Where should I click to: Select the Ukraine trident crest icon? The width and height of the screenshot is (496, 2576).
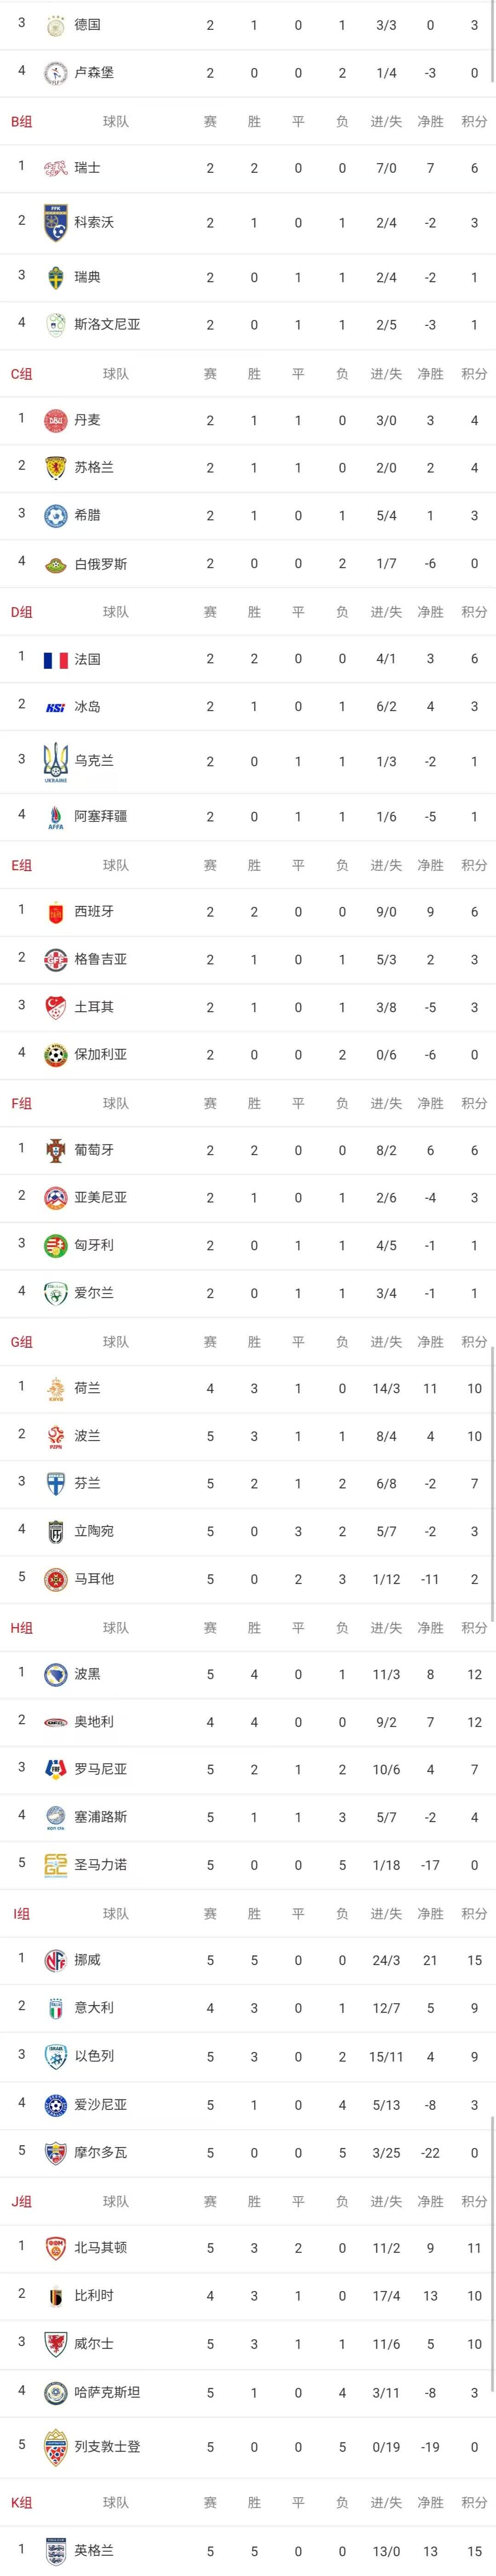tap(56, 762)
